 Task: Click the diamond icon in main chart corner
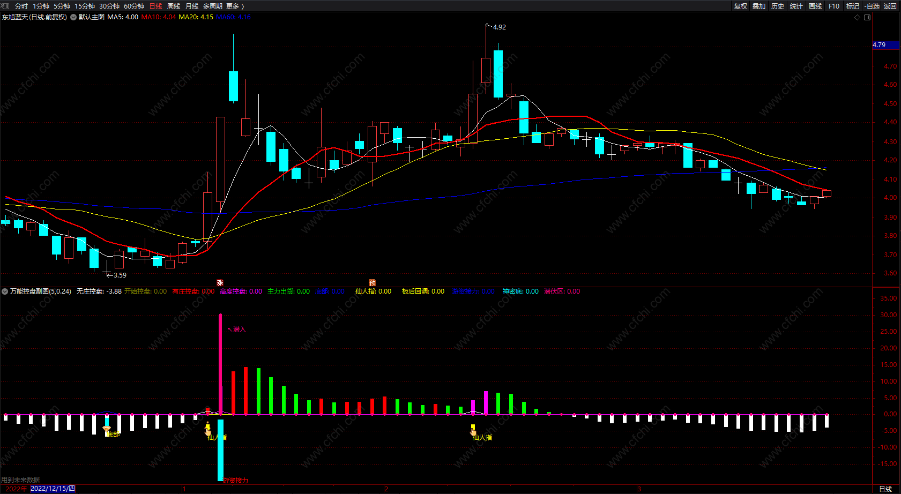pos(857,17)
